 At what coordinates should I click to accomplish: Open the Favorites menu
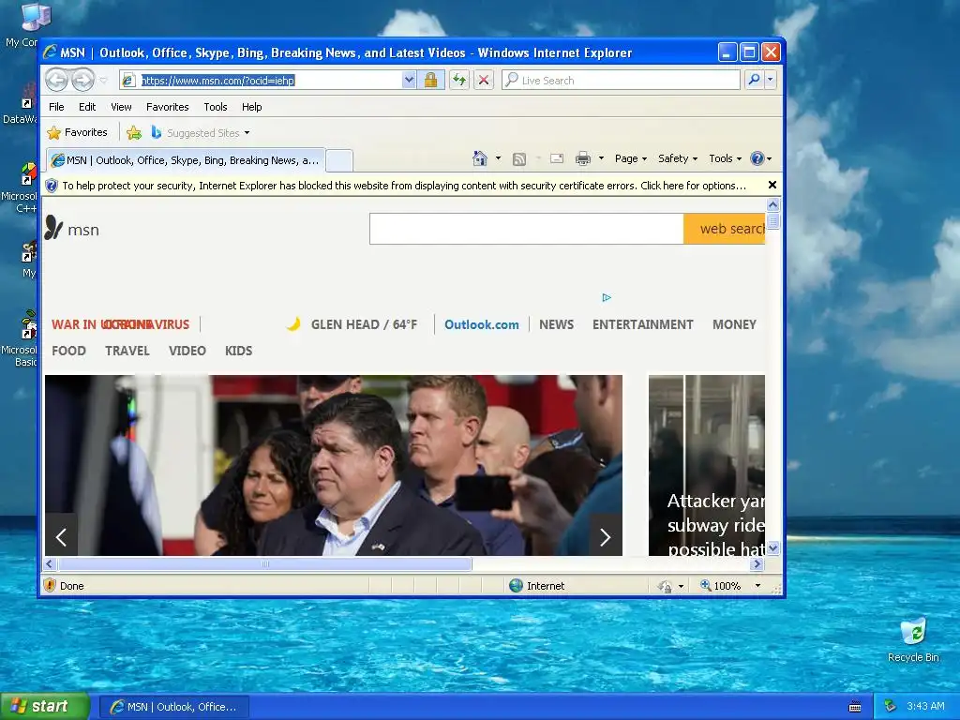[x=167, y=107]
